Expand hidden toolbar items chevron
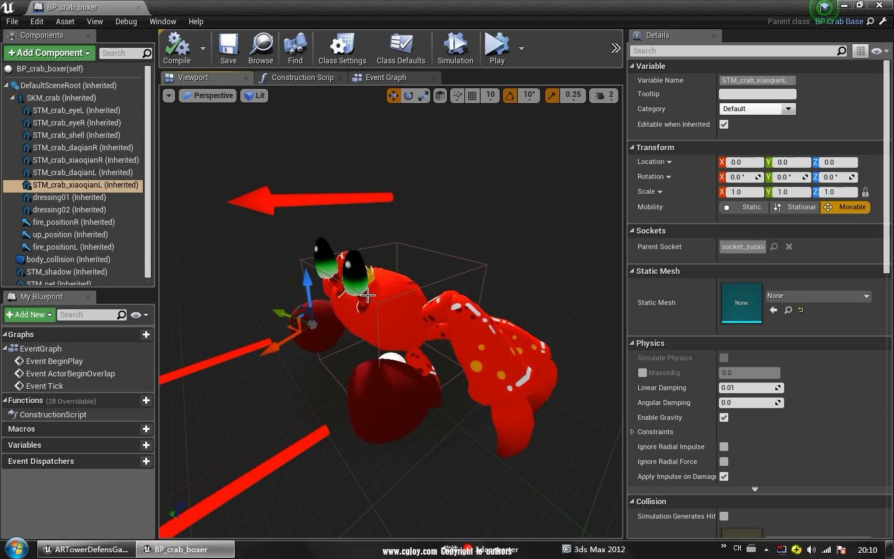The image size is (894, 559). click(x=615, y=48)
